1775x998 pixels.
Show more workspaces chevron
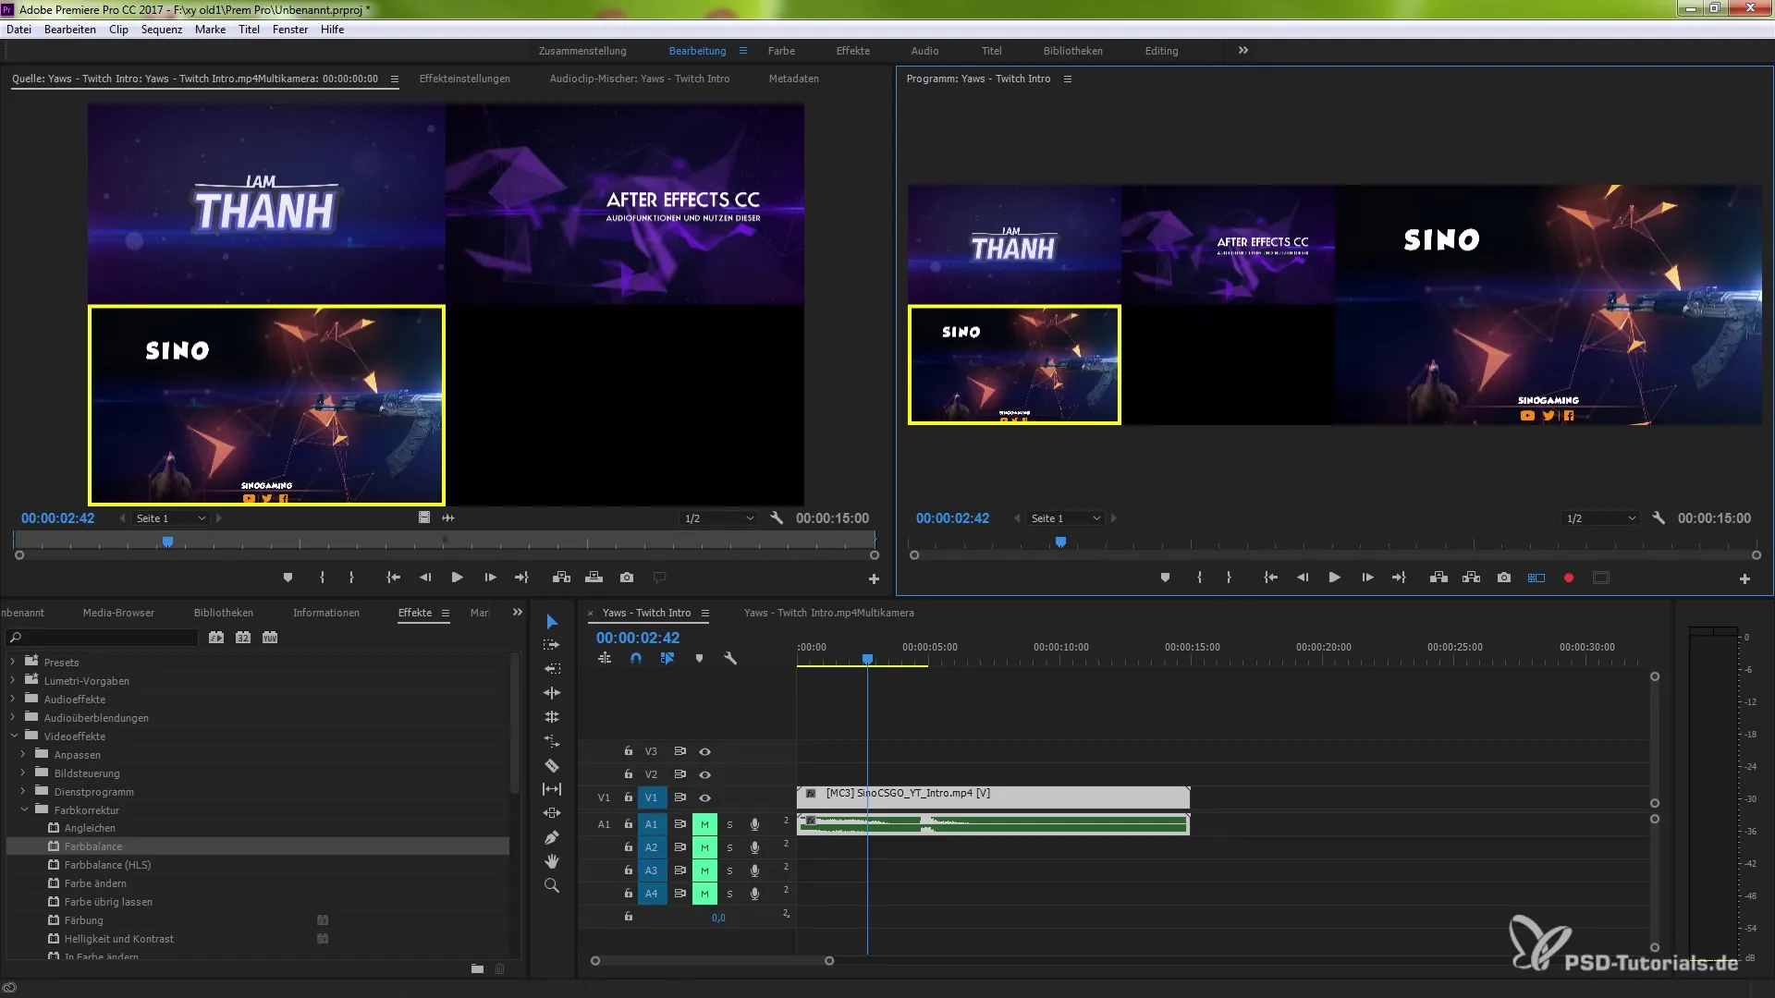tap(1243, 50)
